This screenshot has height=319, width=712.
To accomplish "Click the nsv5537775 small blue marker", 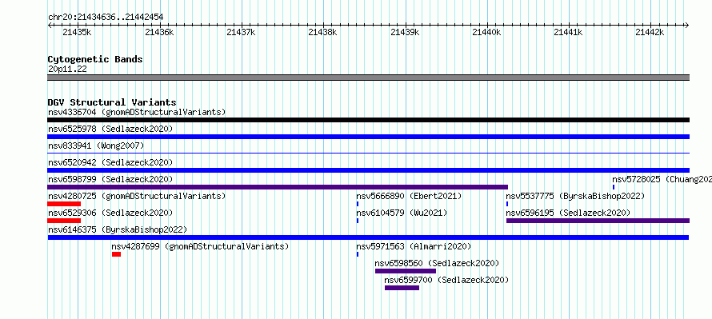I will click(x=507, y=204).
